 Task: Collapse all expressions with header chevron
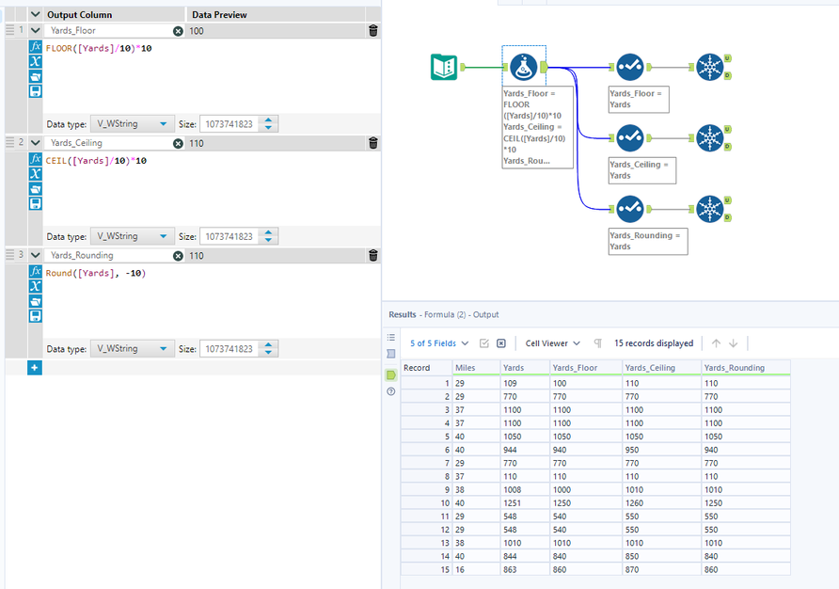tap(36, 14)
